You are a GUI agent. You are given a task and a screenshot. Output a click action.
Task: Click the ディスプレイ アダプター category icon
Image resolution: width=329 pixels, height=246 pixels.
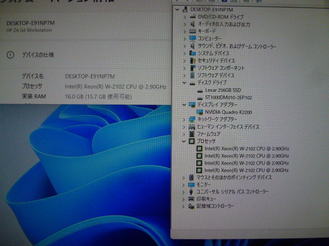pyautogui.click(x=192, y=105)
